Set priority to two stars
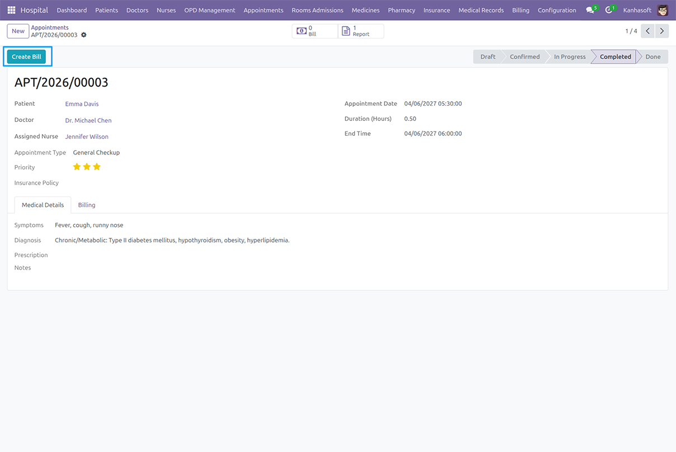The width and height of the screenshot is (676, 452). 86,166
